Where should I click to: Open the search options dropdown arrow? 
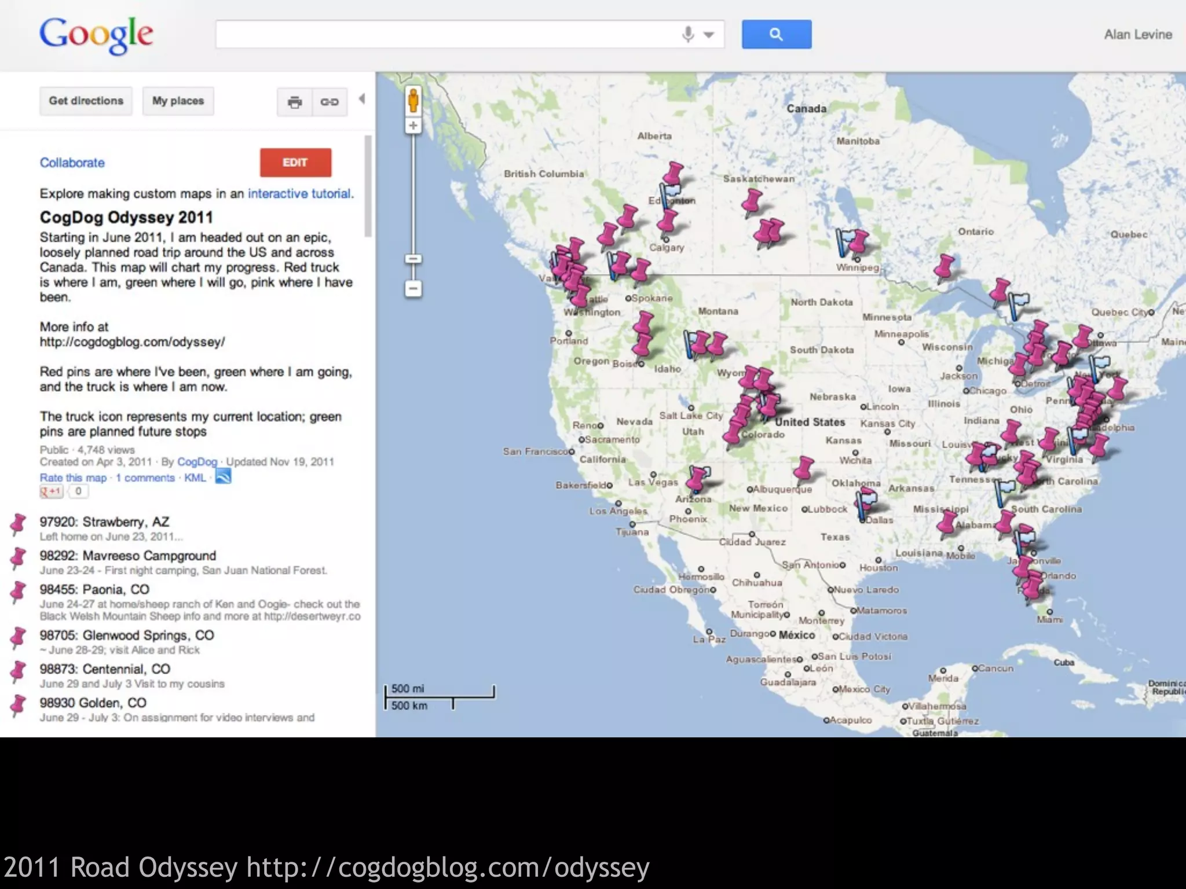coord(709,35)
